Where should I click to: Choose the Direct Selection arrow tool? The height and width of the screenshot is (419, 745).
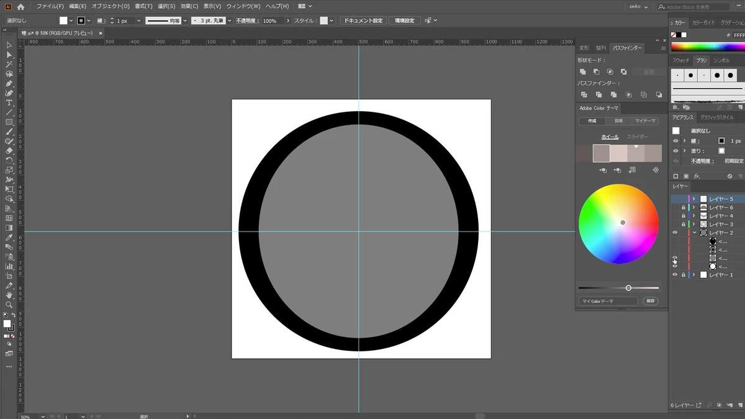pyautogui.click(x=9, y=55)
